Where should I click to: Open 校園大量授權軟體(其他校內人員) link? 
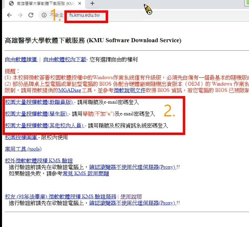click(x=44, y=126)
